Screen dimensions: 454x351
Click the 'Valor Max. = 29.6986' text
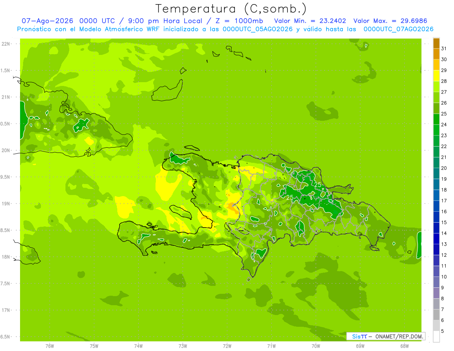point(390,21)
